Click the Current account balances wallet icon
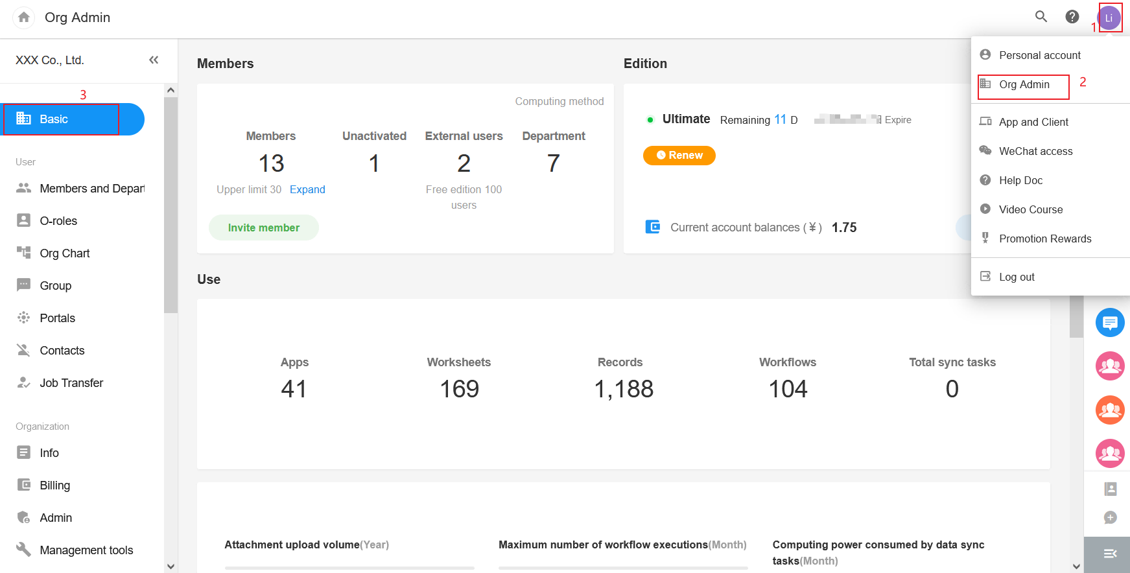 (x=653, y=227)
